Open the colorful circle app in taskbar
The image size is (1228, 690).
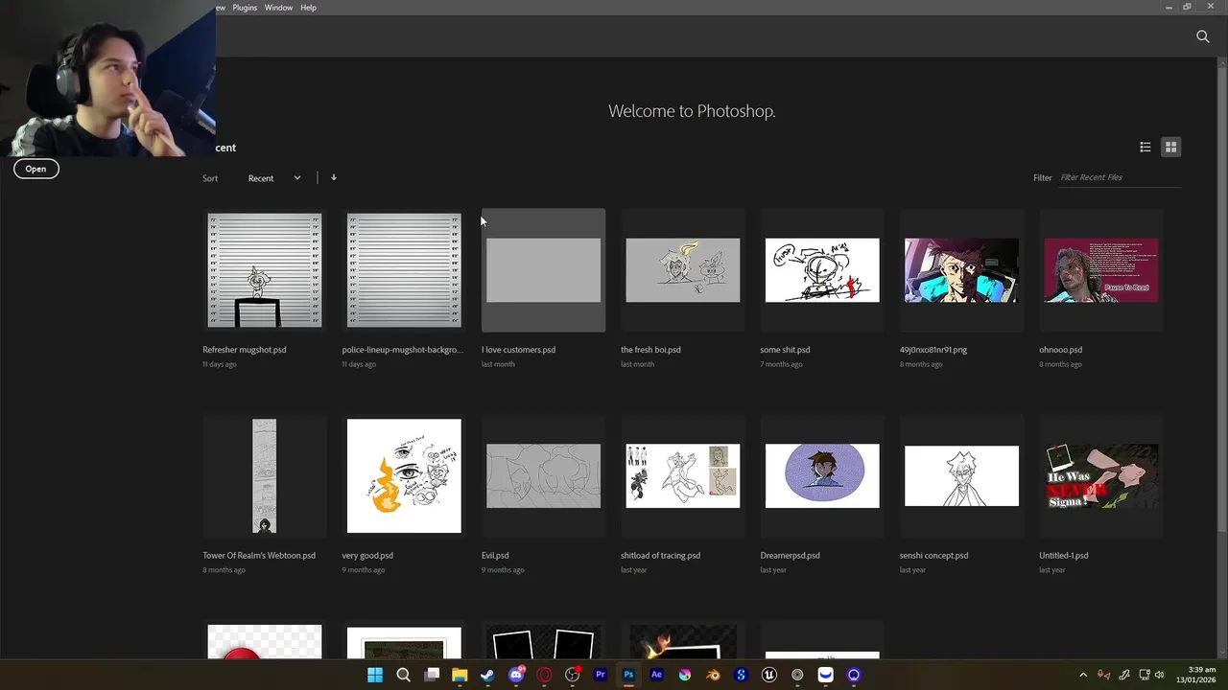point(685,675)
